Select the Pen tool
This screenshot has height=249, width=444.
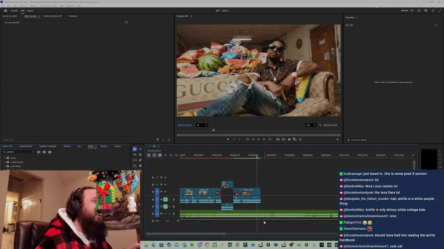tap(140, 160)
